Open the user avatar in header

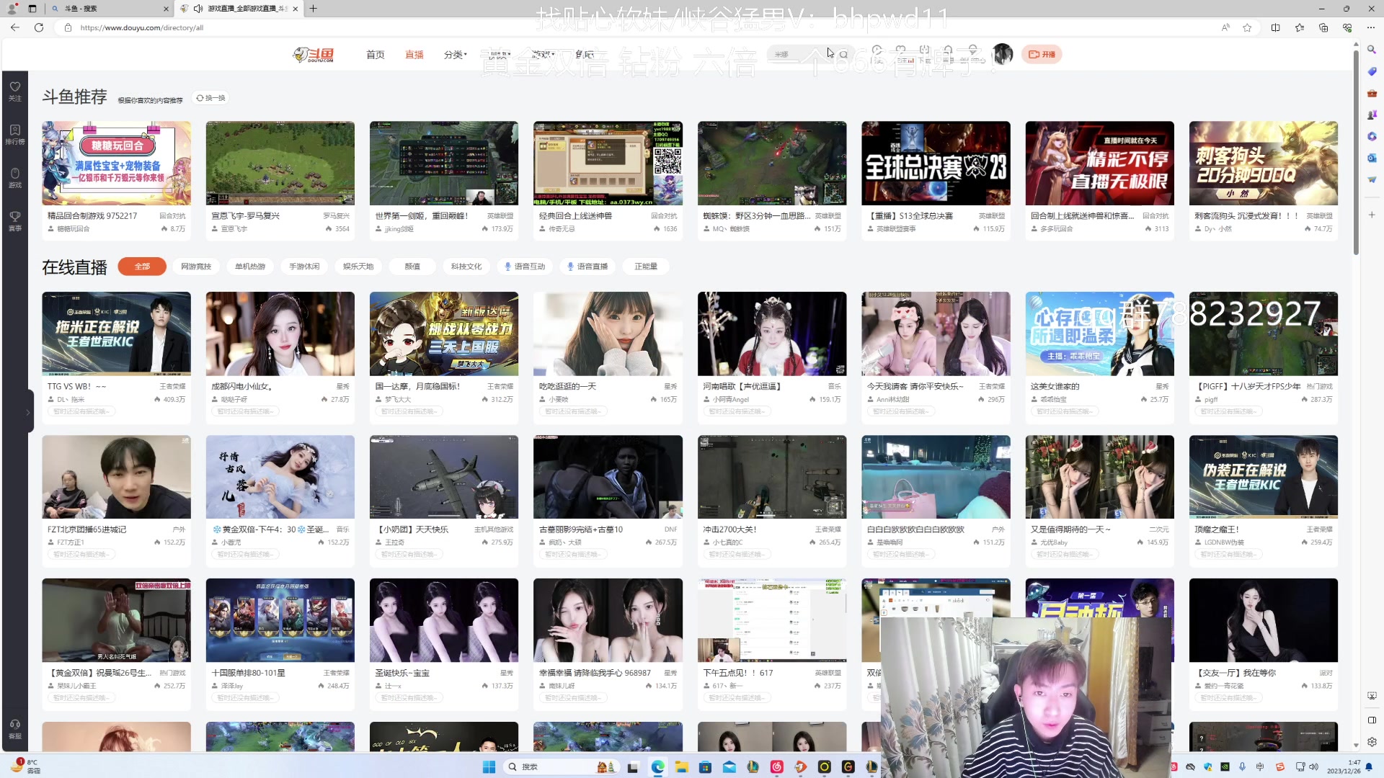tap(1002, 54)
